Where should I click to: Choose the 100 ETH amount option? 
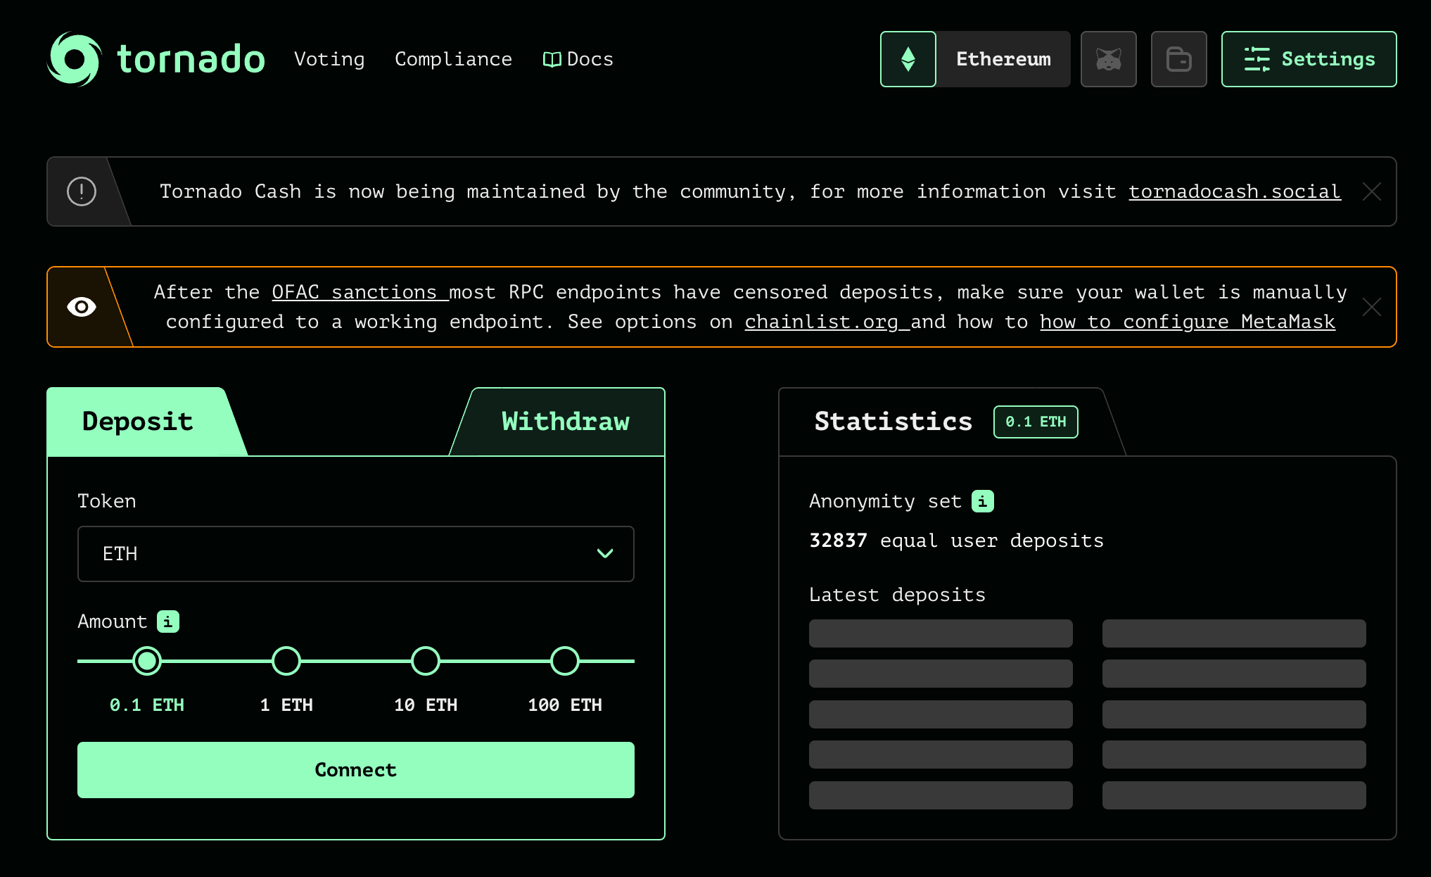coord(565,661)
